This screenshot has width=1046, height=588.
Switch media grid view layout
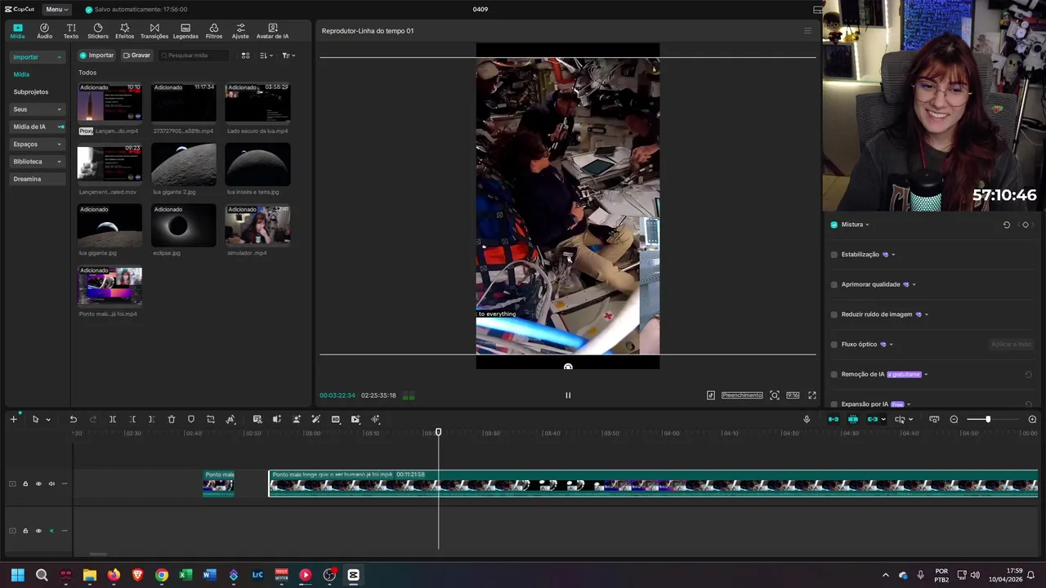(245, 56)
